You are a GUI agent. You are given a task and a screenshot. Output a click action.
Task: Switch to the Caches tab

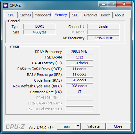click(x=25, y=15)
